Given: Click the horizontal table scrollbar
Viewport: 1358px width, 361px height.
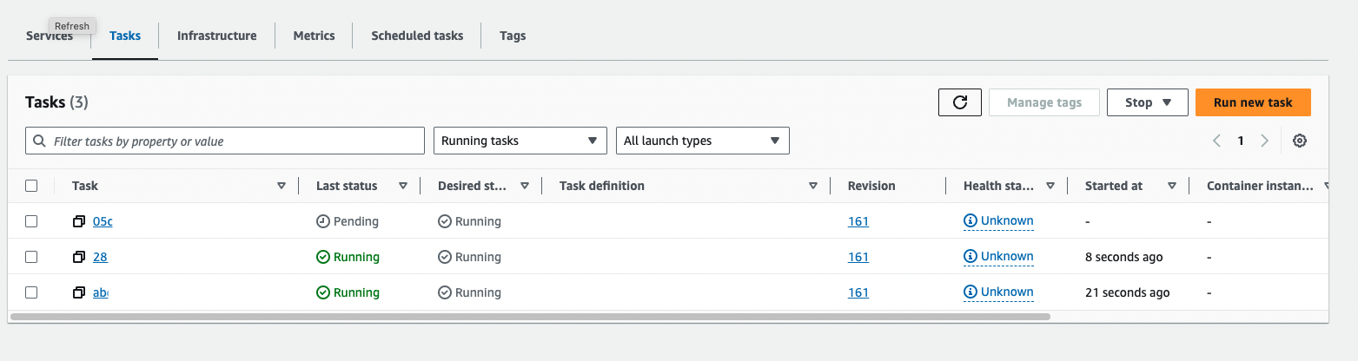Looking at the screenshot, I should pyautogui.click(x=530, y=317).
